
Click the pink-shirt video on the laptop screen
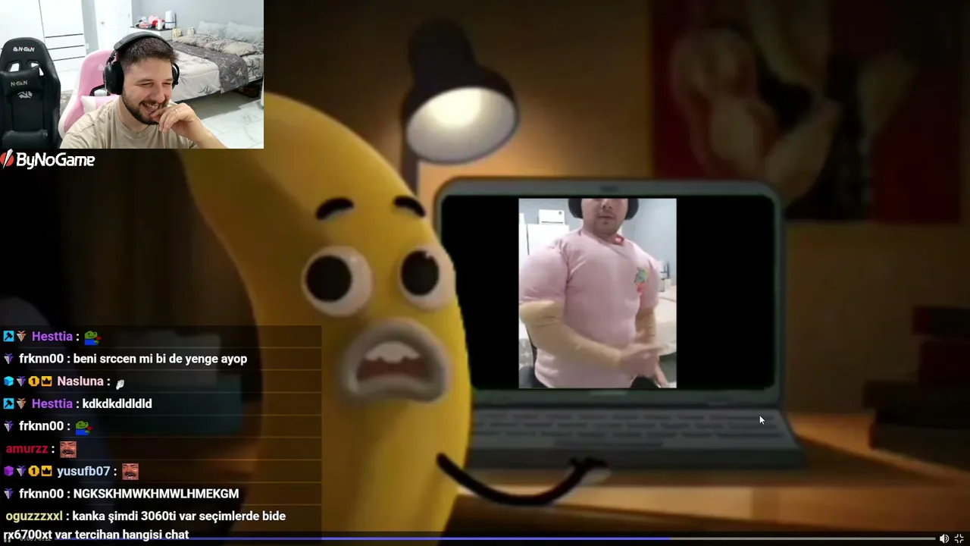[x=597, y=293]
